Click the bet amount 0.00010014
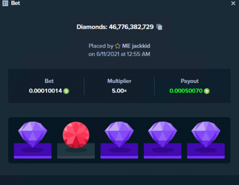The image size is (239, 185). (x=45, y=91)
